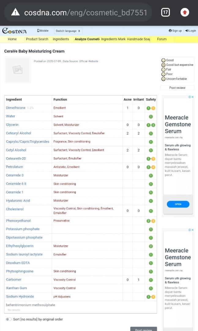The image size is (198, 331).
Task: Open the Hyaluronic Acid ingredient link
Action: point(18,201)
